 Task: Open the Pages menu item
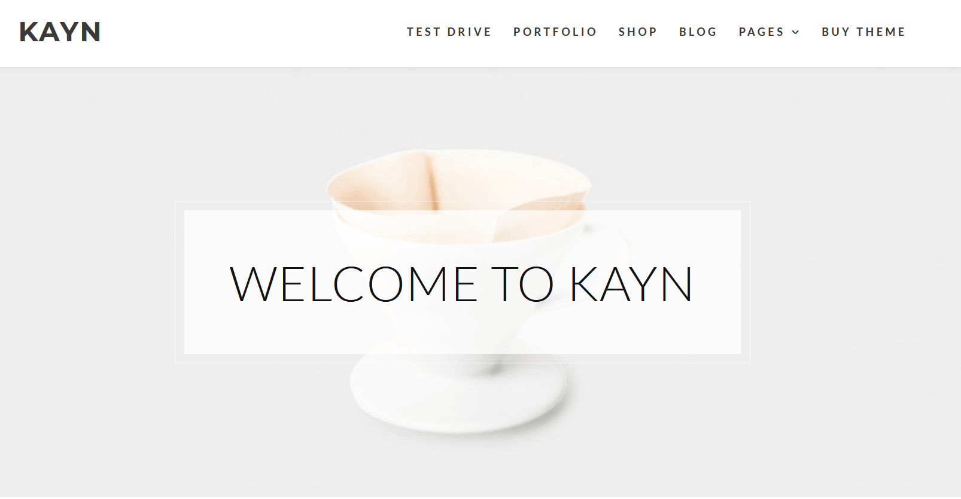coord(761,32)
